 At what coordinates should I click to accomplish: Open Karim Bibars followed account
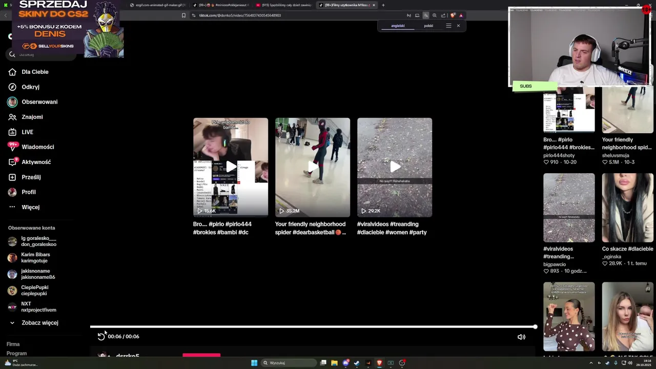(29, 258)
